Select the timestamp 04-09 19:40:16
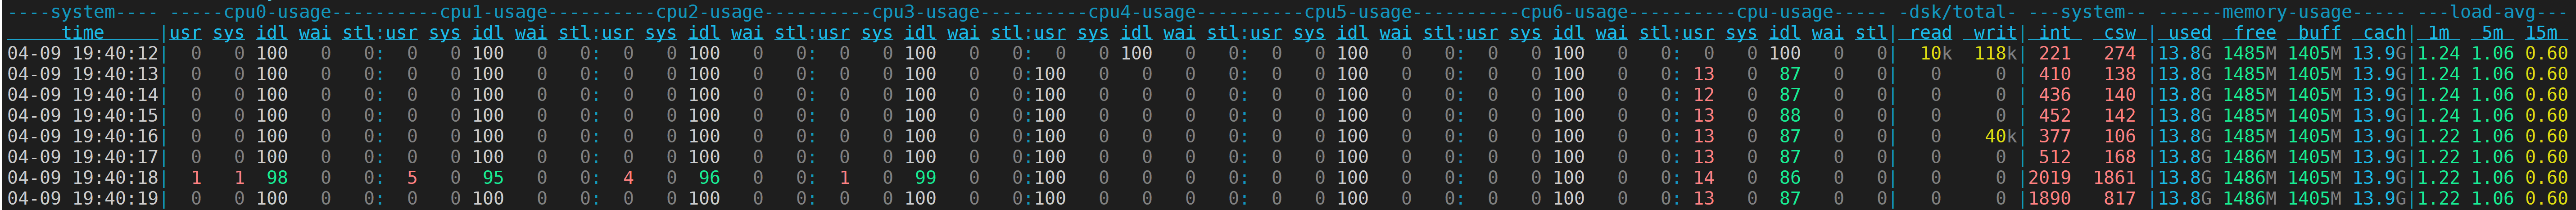The width and height of the screenshot is (2576, 210). click(83, 136)
